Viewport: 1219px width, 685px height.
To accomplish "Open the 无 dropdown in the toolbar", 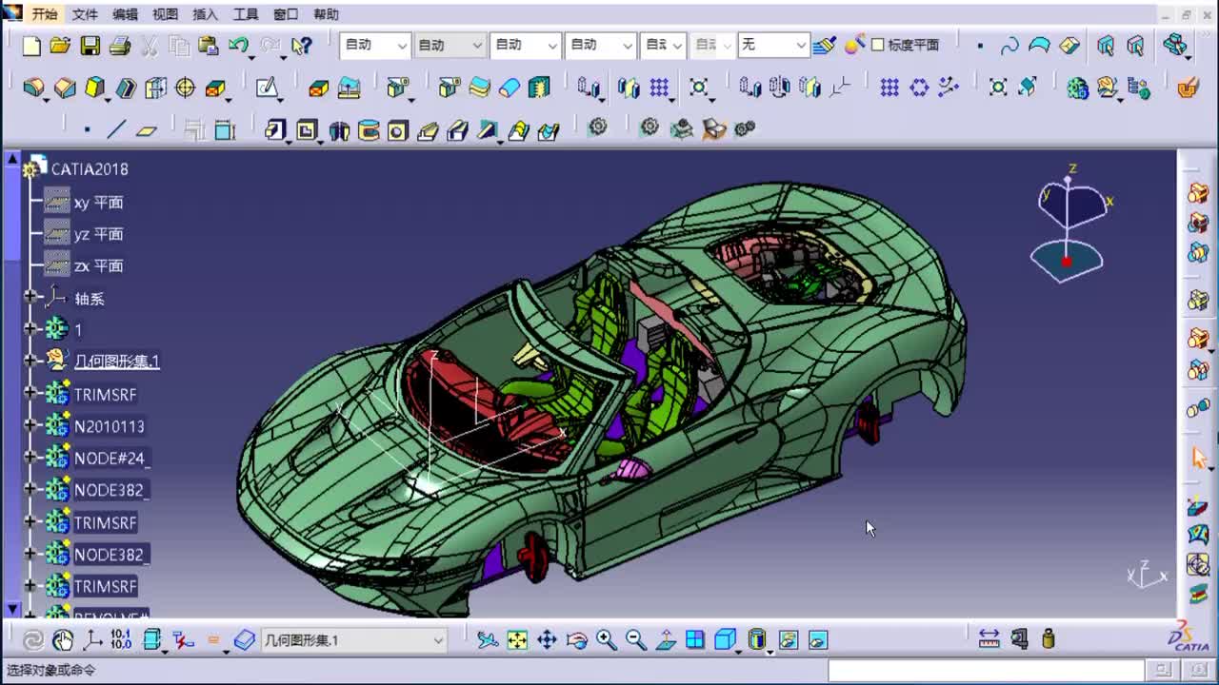I will 800,45.
